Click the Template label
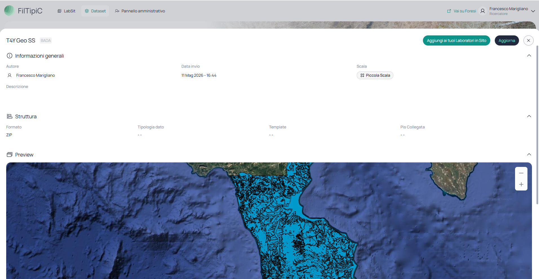Image resolution: width=539 pixels, height=279 pixels. [x=278, y=127]
